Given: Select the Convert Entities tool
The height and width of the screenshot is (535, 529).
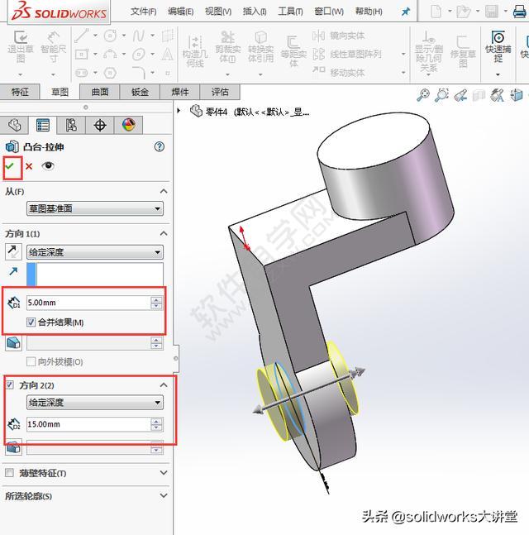Looking at the screenshot, I should pos(260,47).
